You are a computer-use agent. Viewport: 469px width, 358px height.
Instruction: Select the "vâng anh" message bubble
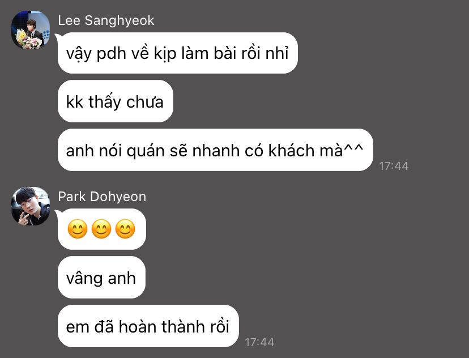point(101,277)
